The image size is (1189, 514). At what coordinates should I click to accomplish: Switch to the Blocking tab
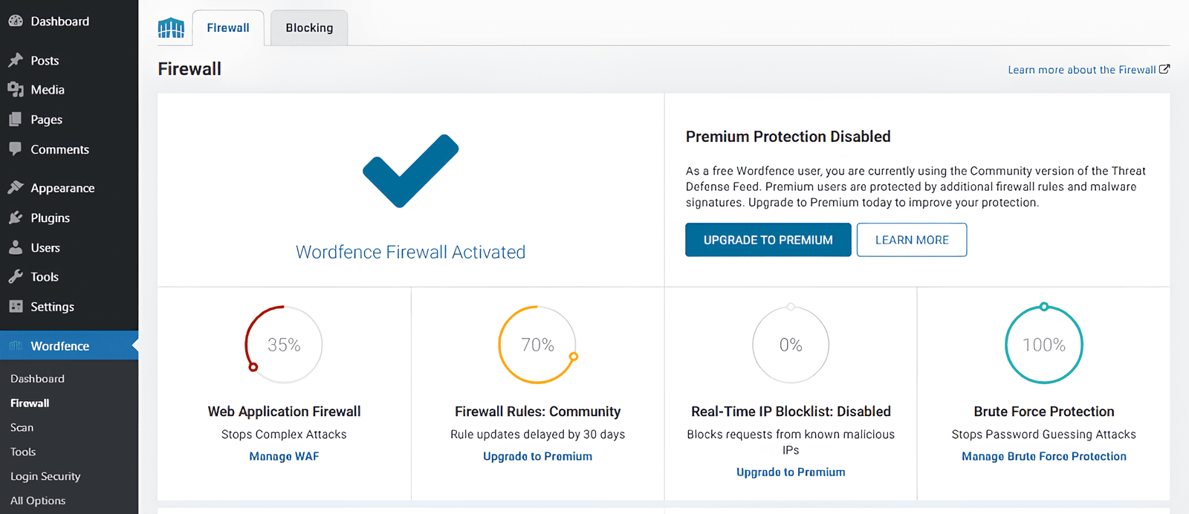pos(309,28)
